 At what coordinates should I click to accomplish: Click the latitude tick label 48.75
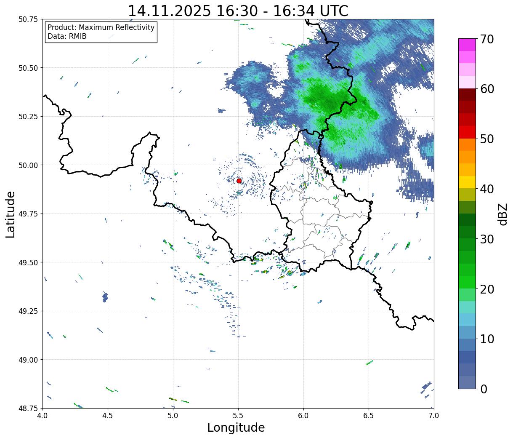click(28, 408)
